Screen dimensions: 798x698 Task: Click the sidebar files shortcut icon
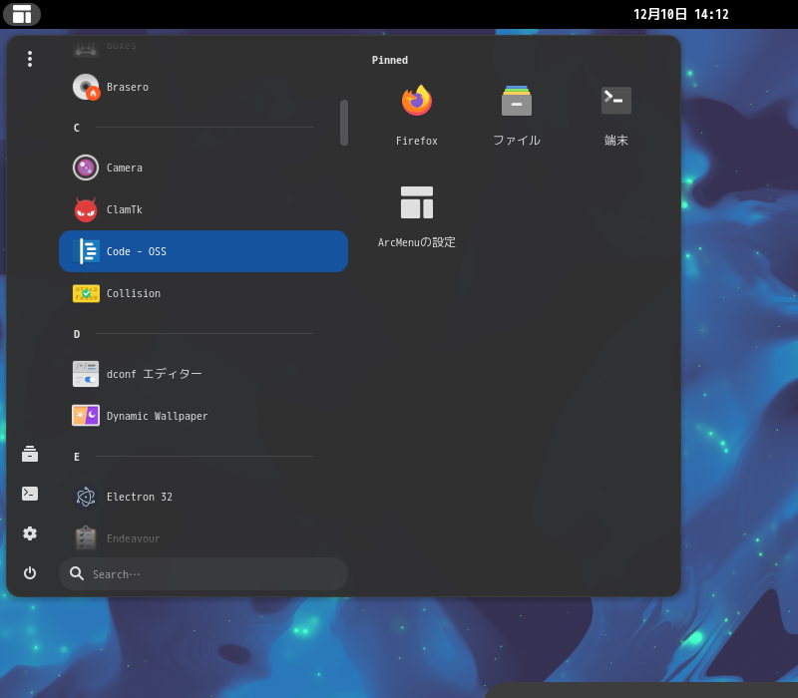point(30,454)
